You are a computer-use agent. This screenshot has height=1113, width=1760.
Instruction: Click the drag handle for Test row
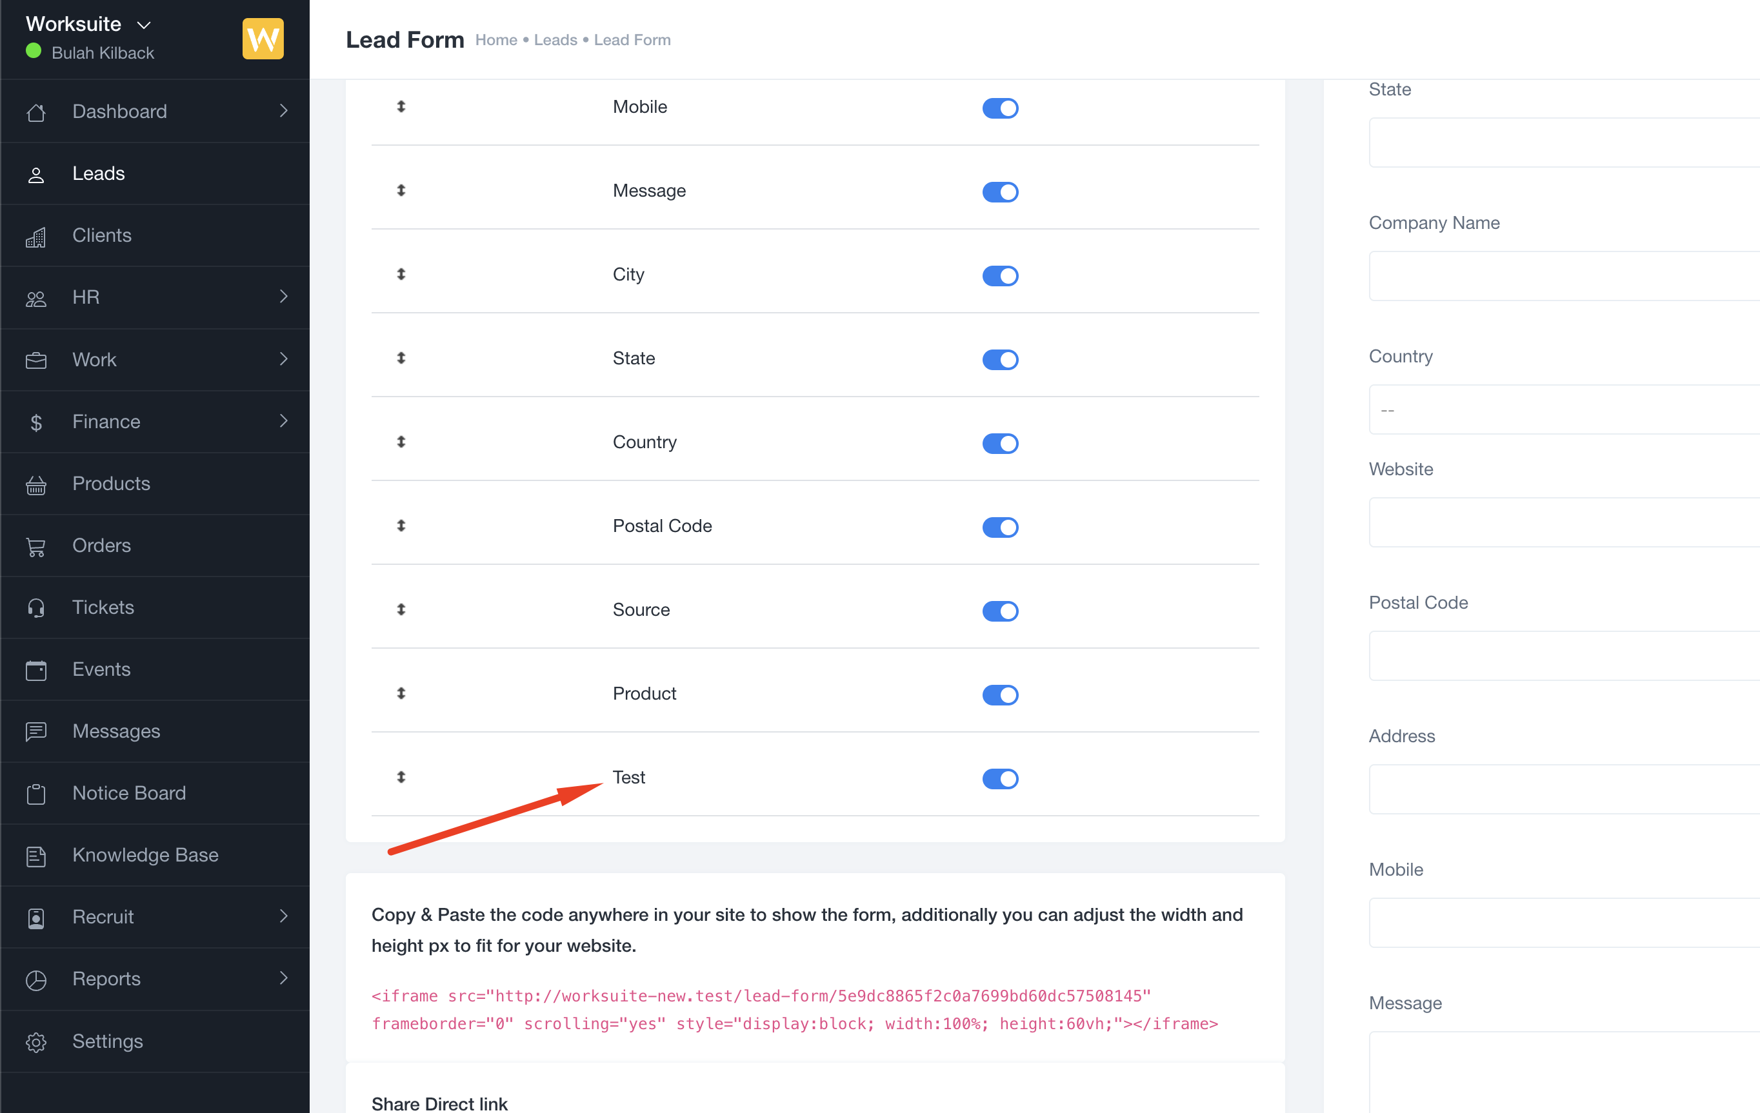401,777
